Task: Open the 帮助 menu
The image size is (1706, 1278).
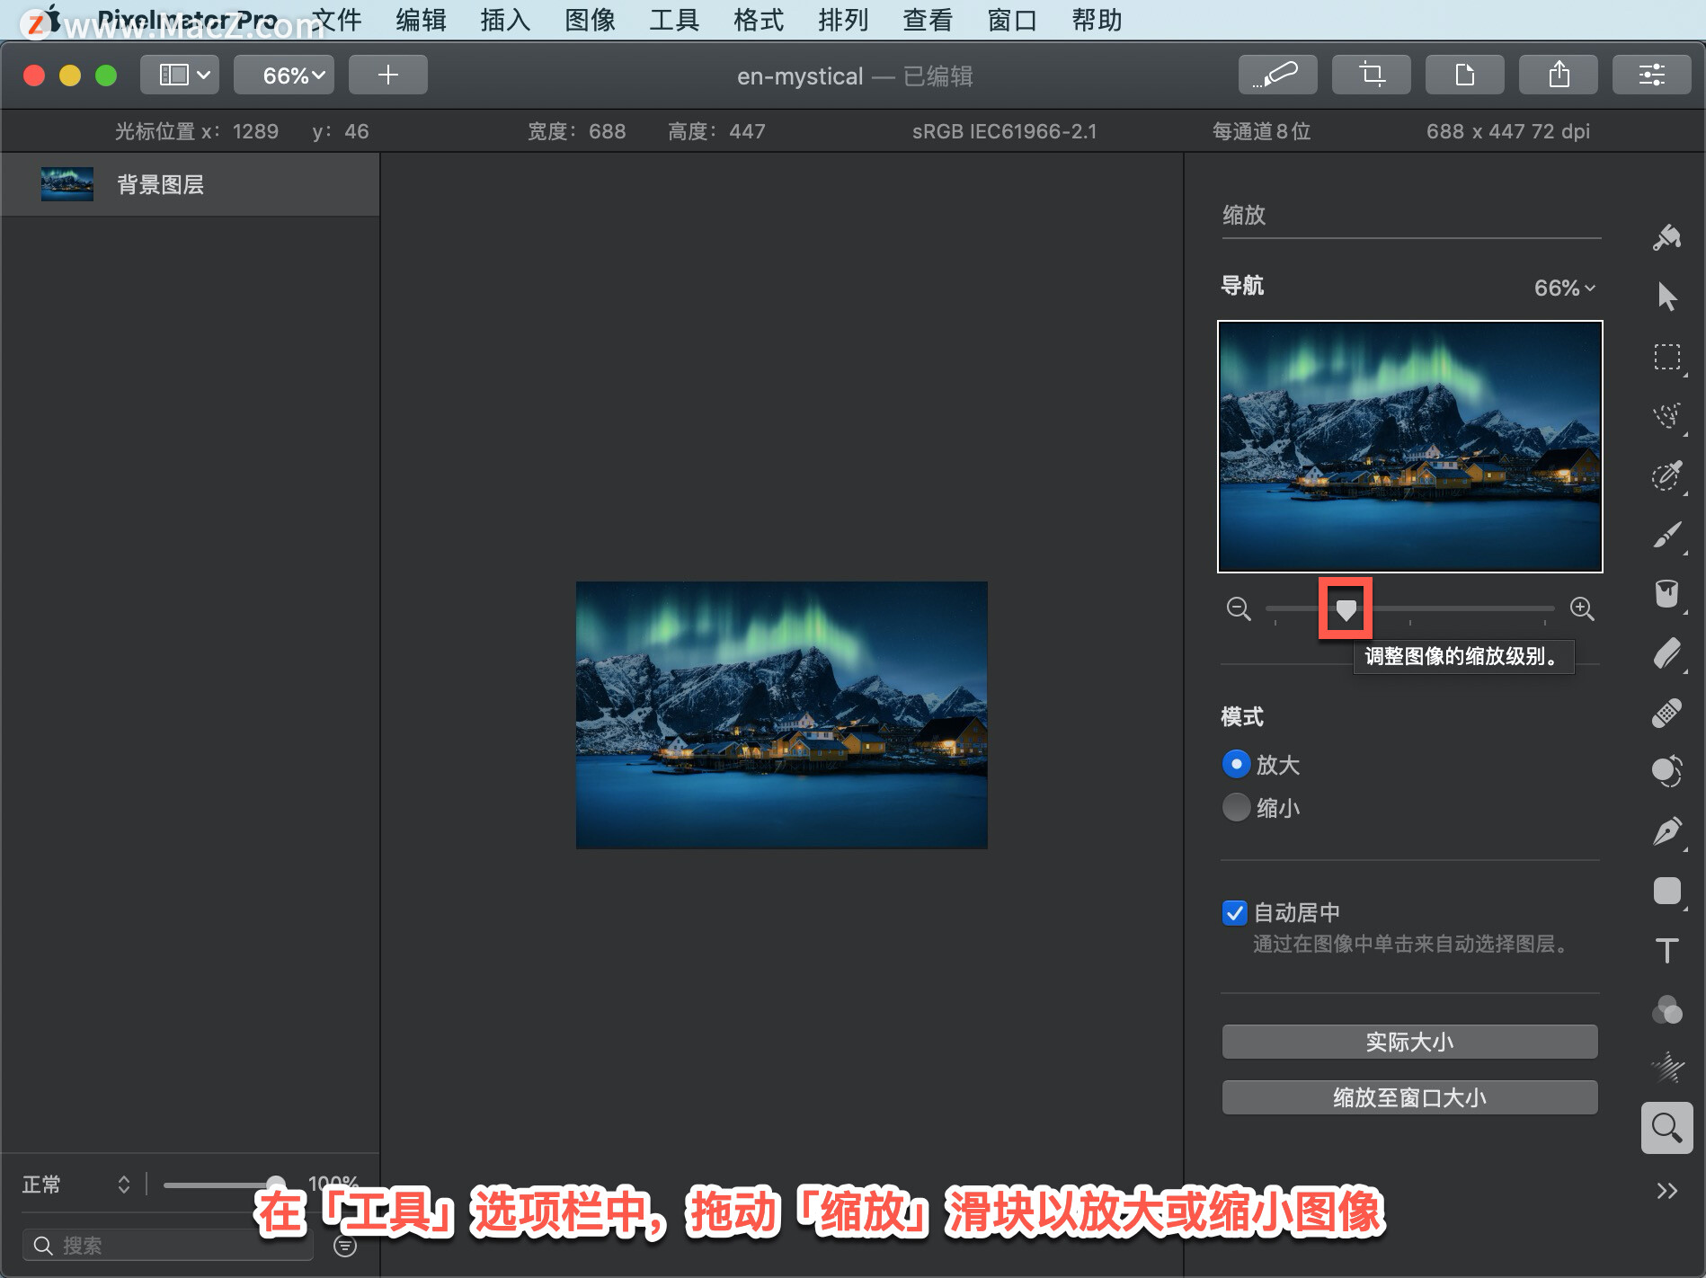Action: click(1097, 20)
